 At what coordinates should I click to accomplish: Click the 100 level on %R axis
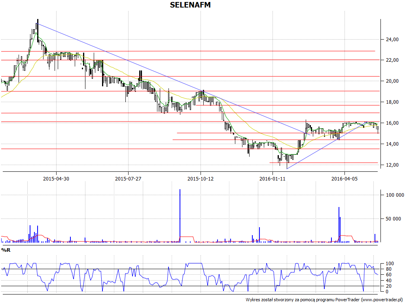click(x=390, y=264)
